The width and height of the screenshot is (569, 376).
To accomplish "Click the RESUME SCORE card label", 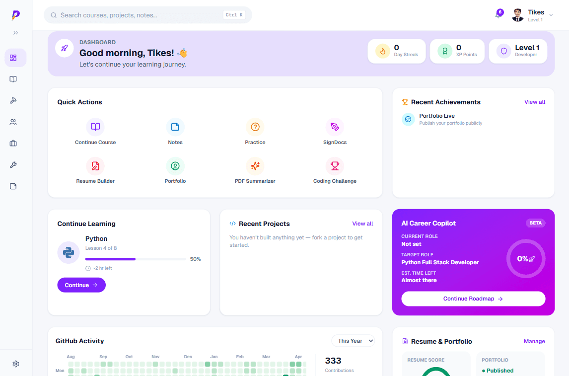I will [x=426, y=360].
